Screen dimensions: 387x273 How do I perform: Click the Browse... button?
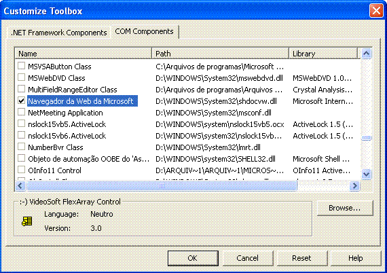344,208
